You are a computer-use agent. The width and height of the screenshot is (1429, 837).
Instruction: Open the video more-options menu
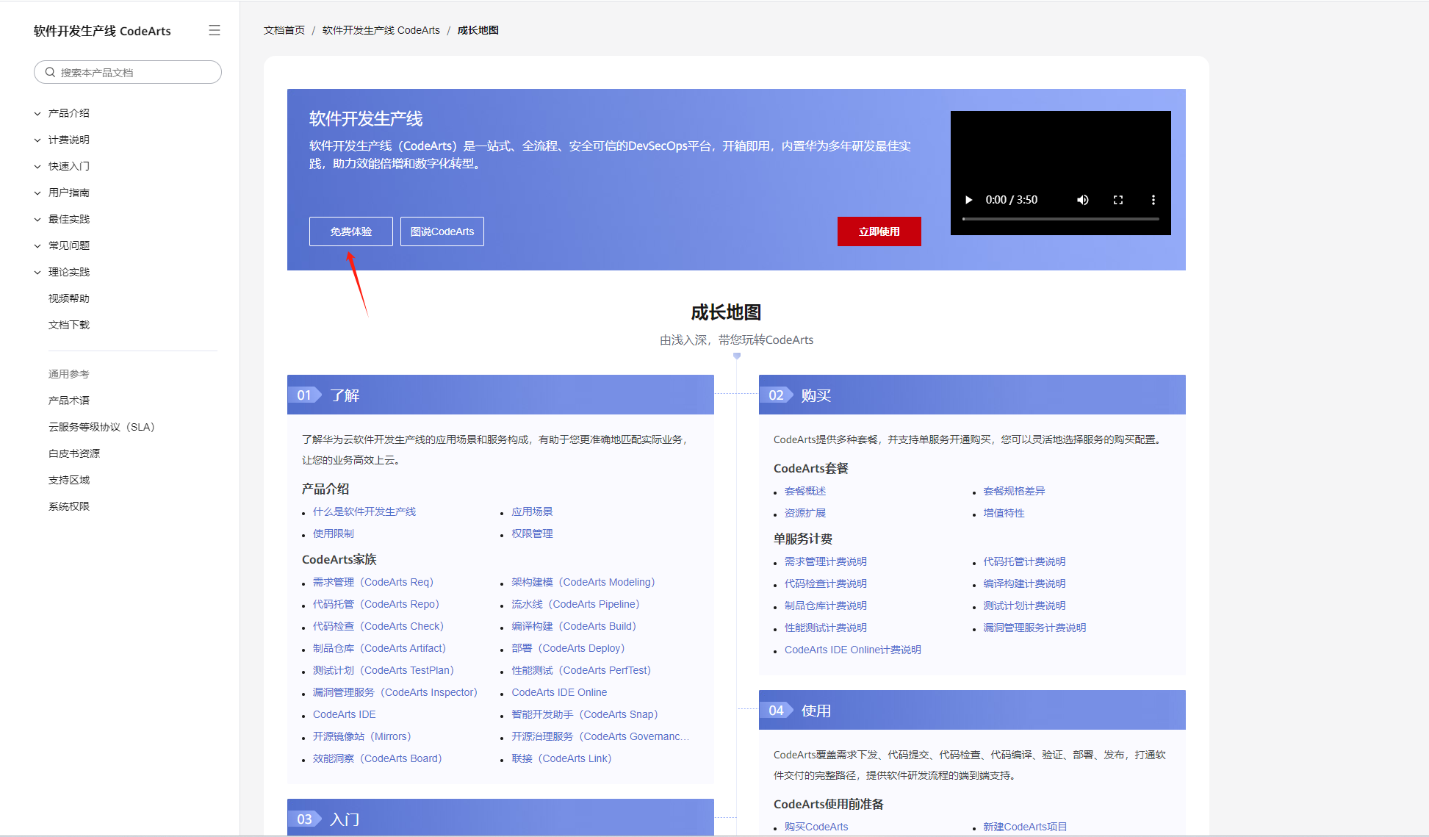[1153, 200]
